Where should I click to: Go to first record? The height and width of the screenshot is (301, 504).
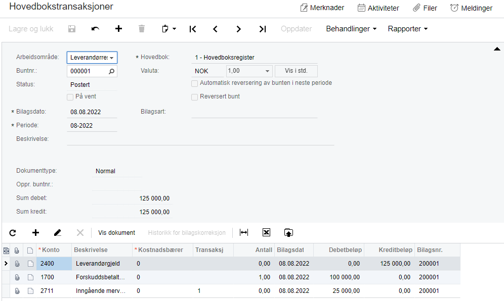pos(192,29)
